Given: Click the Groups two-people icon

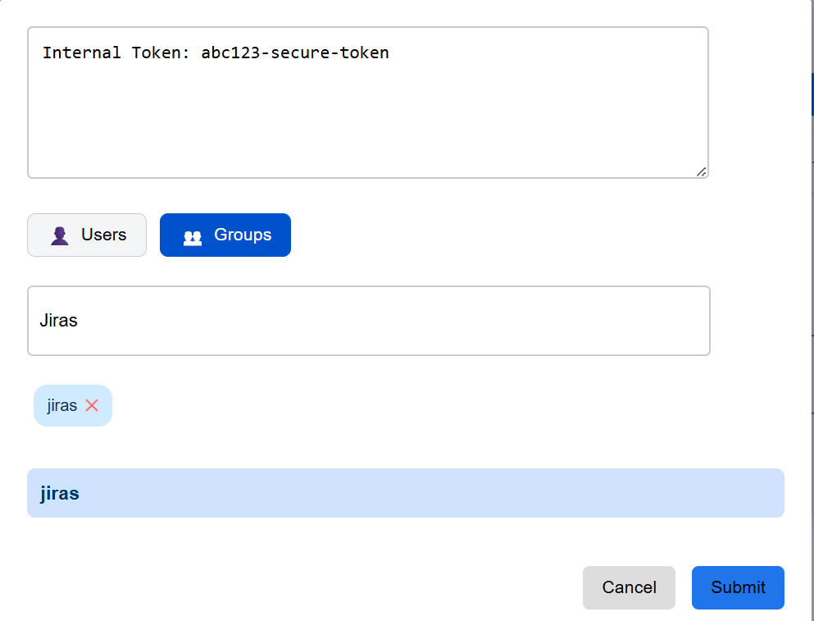Looking at the screenshot, I should pos(193,237).
